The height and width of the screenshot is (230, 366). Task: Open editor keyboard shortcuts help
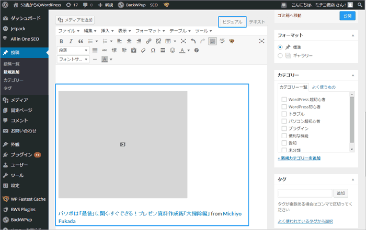click(x=197, y=50)
